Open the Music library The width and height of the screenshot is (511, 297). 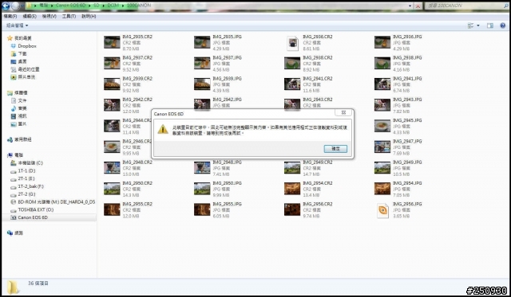coord(22,108)
